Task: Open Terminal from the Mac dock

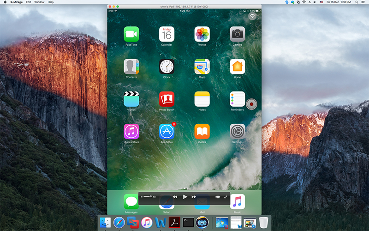Action: [188, 223]
